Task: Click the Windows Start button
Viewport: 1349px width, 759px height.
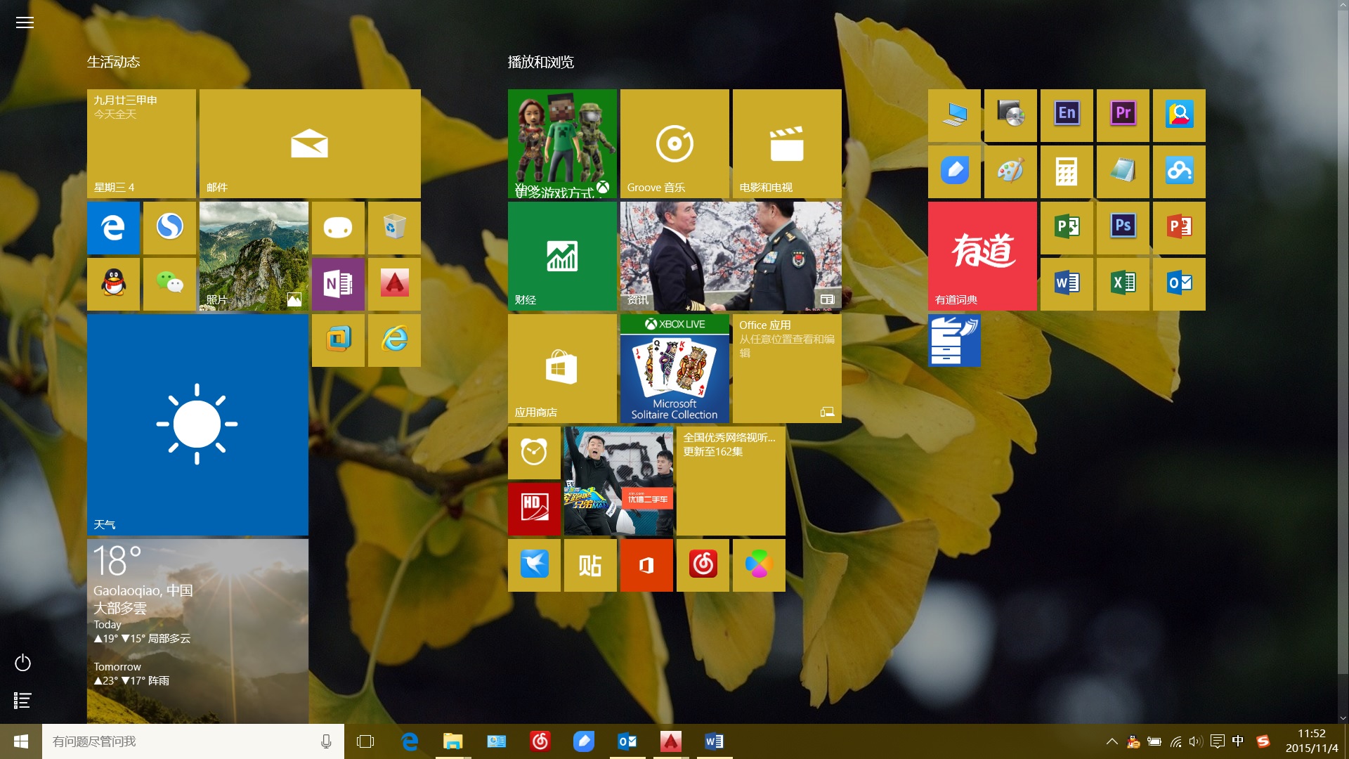Action: pos(21,741)
